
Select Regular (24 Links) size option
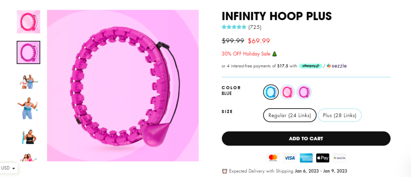point(289,115)
